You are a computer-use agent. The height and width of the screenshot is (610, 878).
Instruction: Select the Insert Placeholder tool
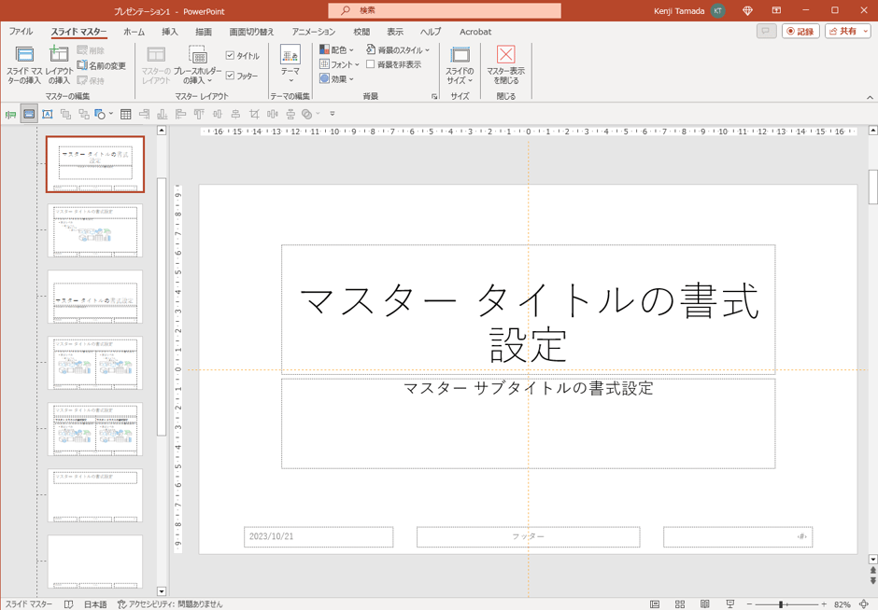click(x=199, y=62)
